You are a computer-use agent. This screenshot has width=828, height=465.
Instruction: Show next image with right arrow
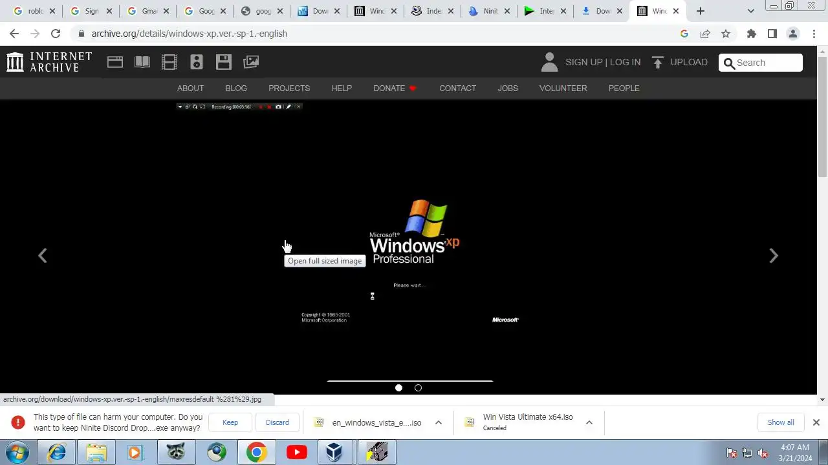click(774, 256)
